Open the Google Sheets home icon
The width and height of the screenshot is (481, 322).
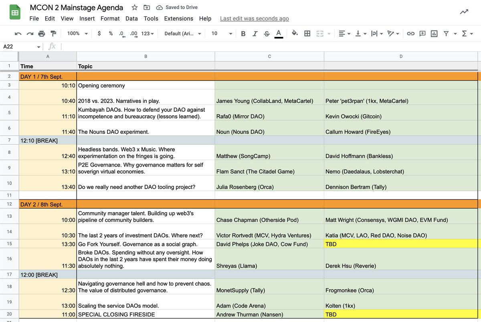[x=15, y=13]
